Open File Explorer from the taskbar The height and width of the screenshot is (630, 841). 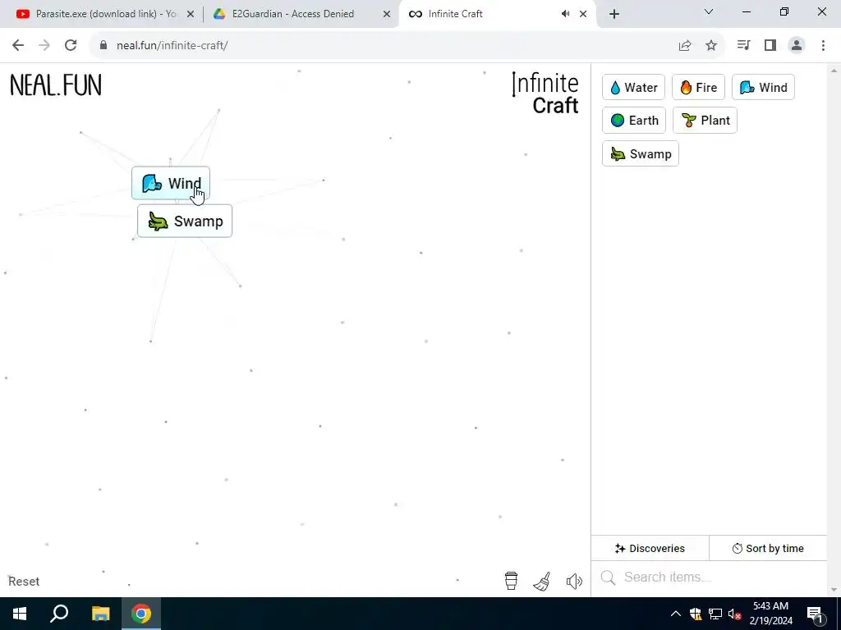click(100, 614)
